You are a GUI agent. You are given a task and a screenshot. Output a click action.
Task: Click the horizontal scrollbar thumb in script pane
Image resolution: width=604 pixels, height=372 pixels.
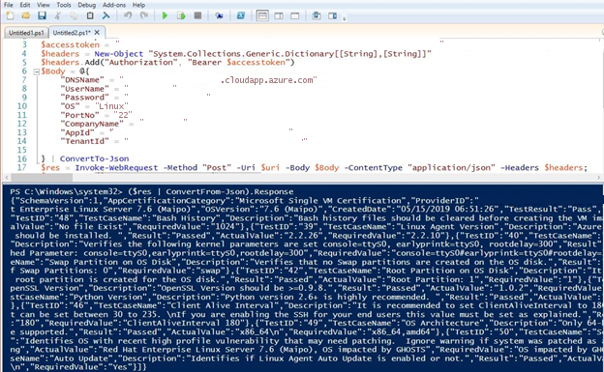(42, 178)
